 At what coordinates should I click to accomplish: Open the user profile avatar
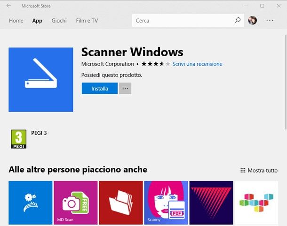(252, 21)
